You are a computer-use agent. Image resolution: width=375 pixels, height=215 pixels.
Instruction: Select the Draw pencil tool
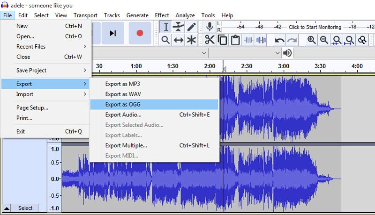tap(191, 27)
